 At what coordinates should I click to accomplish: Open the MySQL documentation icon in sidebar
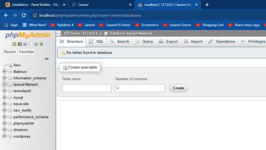[30, 44]
